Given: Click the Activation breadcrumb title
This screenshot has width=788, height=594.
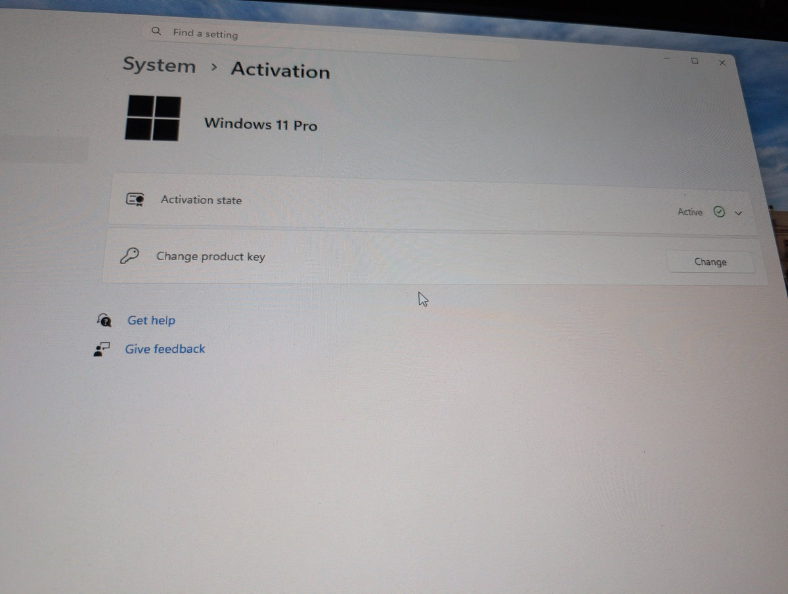Looking at the screenshot, I should point(280,70).
